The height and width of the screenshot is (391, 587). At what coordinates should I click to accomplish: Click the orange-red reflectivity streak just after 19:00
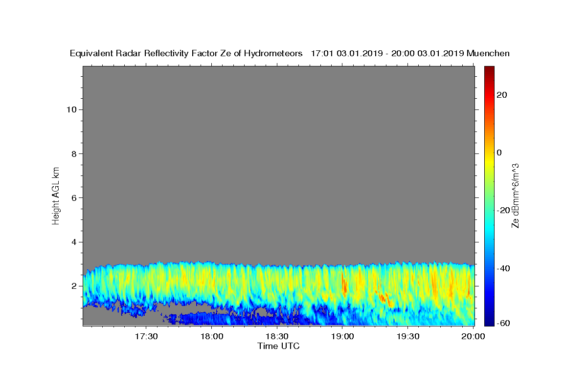coord(344,286)
